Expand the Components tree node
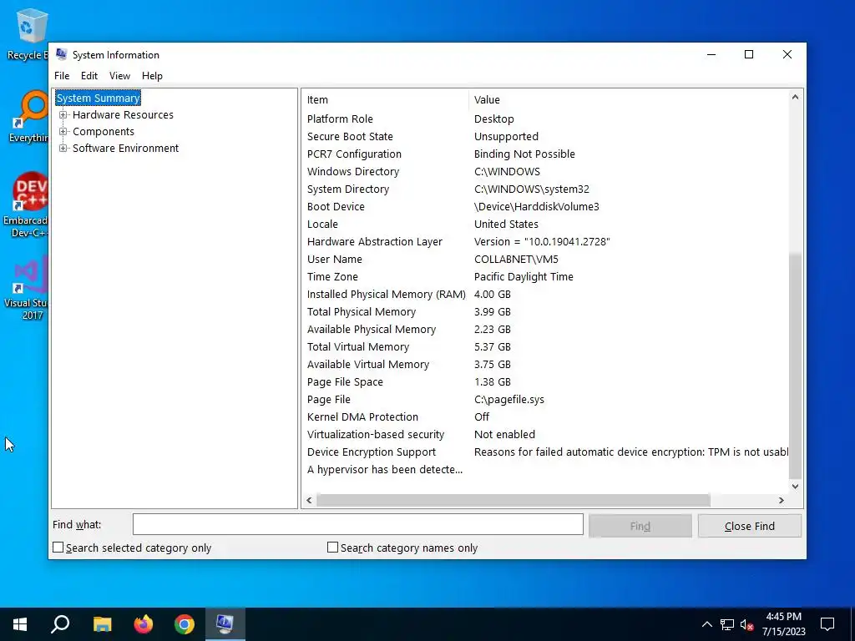Viewport: 855px width, 641px height. 63,131
